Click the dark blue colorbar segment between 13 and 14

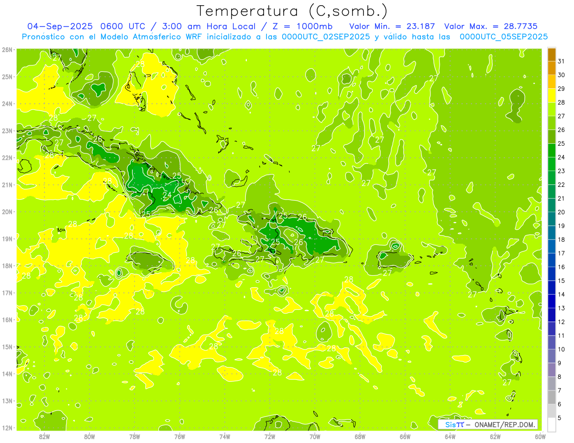tap(552, 301)
